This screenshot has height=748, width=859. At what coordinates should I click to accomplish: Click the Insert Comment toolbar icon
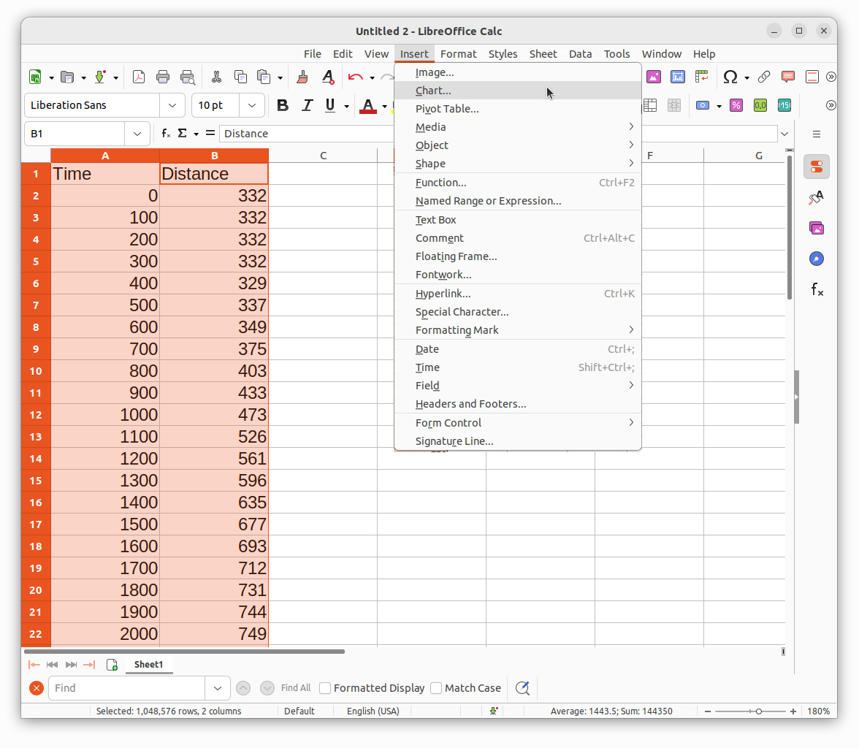click(787, 77)
